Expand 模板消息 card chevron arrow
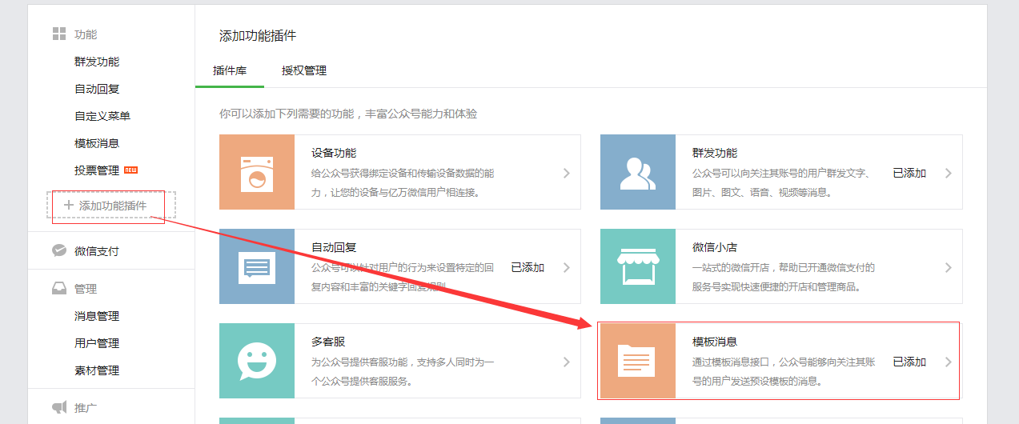Viewport: 1019px width, 424px height. [948, 362]
